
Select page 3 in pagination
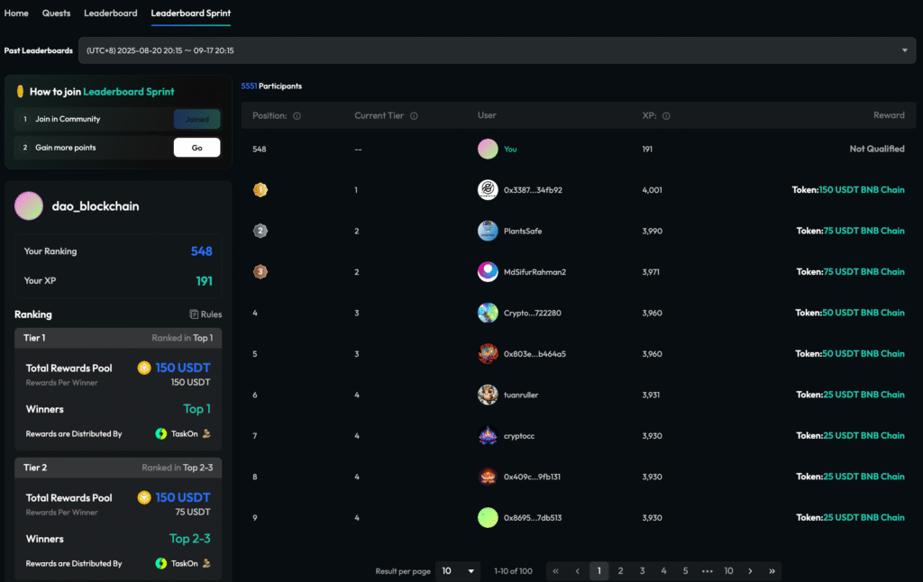(x=642, y=571)
